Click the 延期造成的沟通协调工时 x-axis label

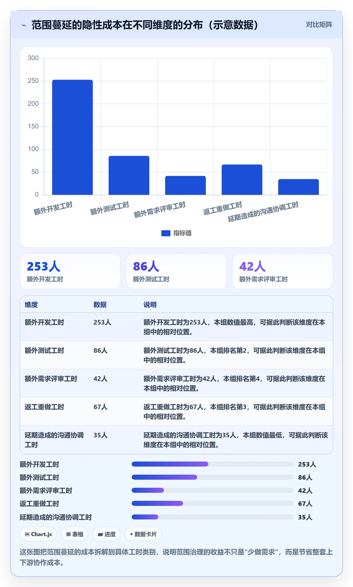coord(263,212)
